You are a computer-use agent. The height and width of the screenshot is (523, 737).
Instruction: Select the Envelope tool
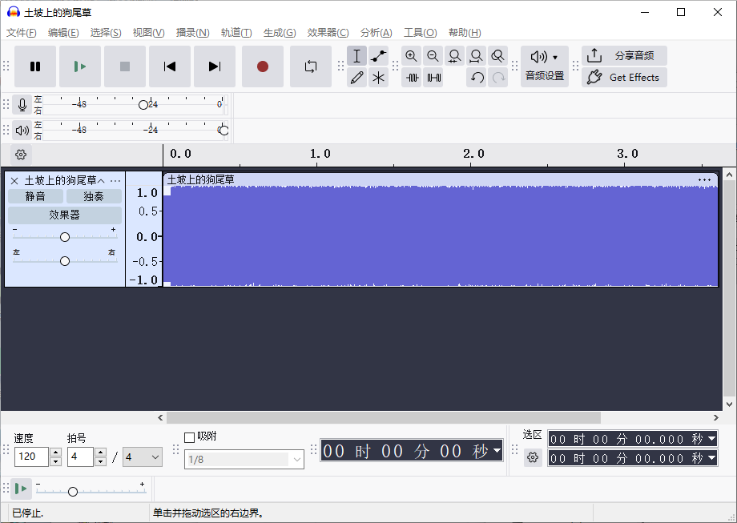coord(378,56)
